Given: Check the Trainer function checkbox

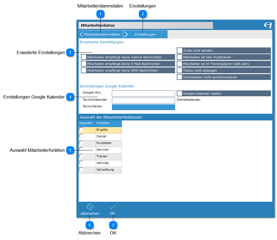Looking at the screenshot, I should (81, 156).
